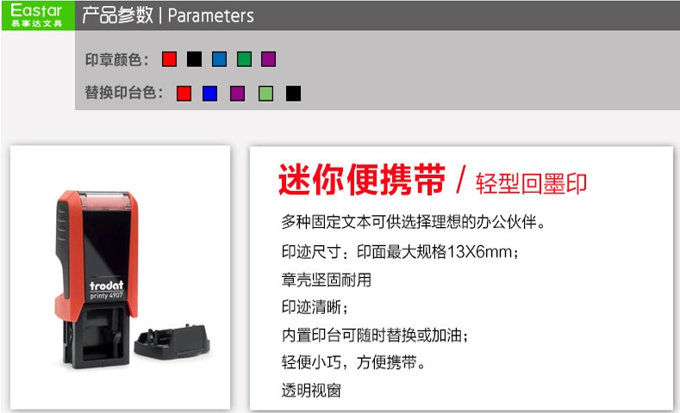The width and height of the screenshot is (680, 413).
Task: Select the blue stamp color swatch
Action: point(220,59)
